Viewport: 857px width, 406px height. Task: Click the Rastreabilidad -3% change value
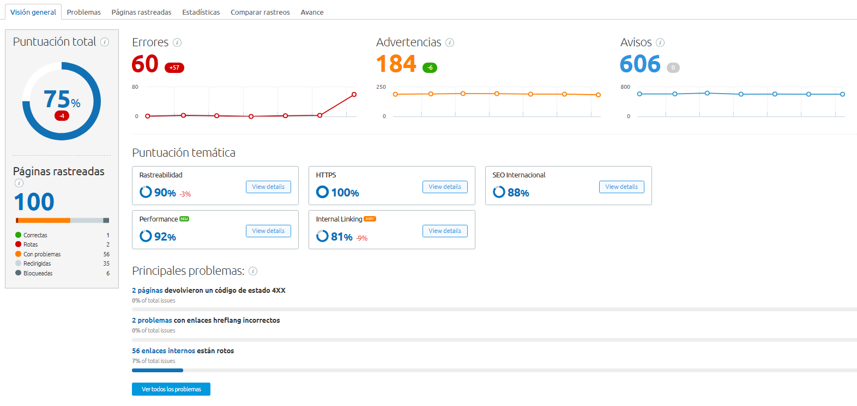(x=185, y=194)
